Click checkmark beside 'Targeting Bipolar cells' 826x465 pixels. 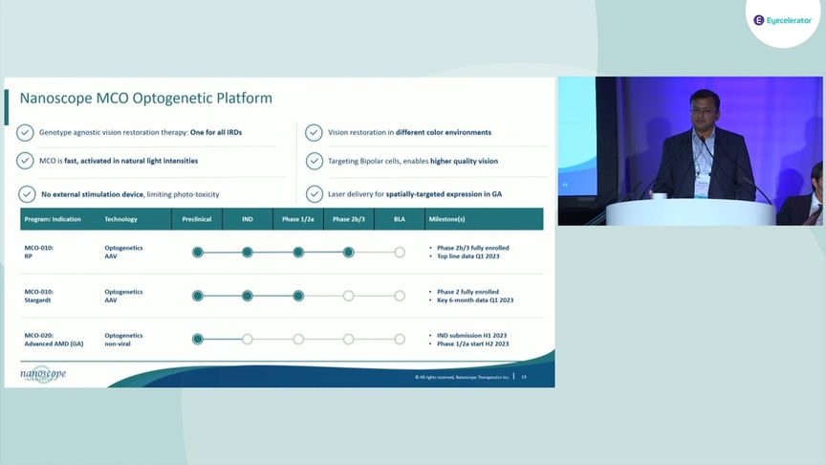point(314,162)
